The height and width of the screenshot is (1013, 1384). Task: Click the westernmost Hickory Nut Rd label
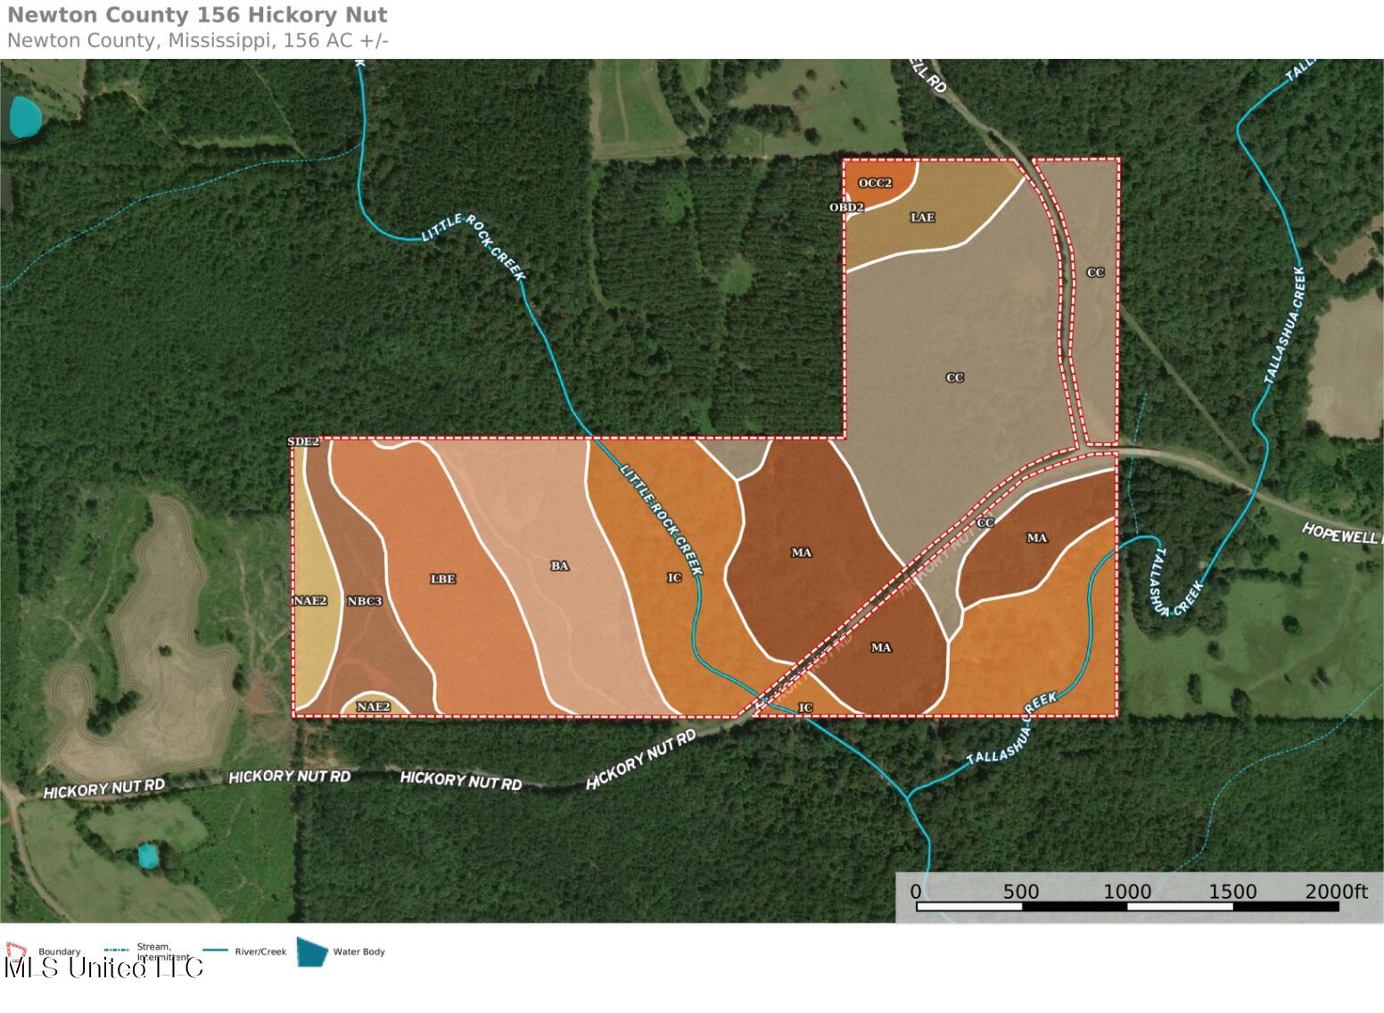[104, 788]
